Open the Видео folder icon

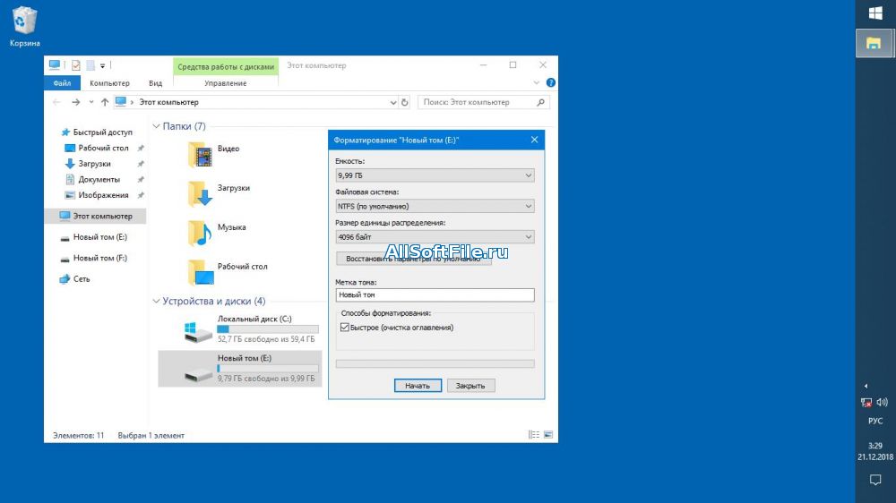200,155
